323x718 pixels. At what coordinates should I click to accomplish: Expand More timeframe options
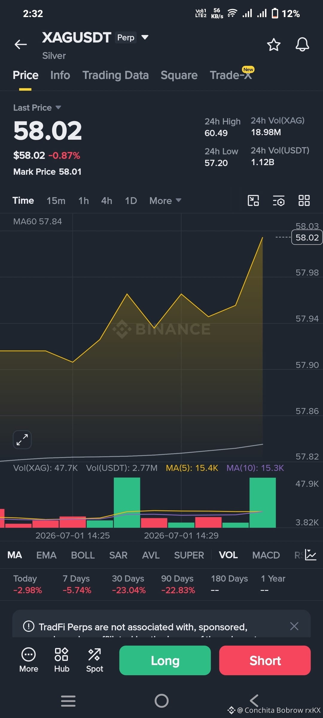point(165,200)
